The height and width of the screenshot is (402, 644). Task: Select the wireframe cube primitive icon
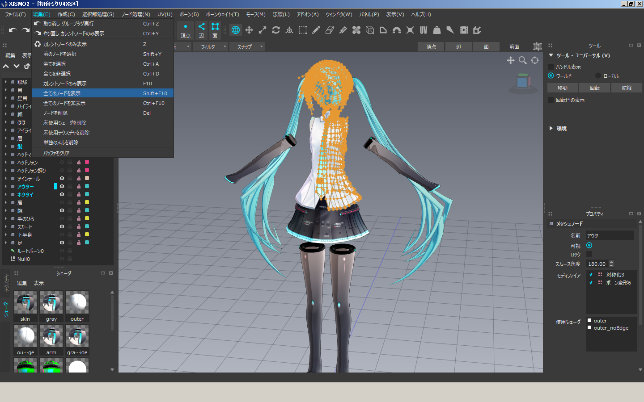pyautogui.click(x=370, y=30)
